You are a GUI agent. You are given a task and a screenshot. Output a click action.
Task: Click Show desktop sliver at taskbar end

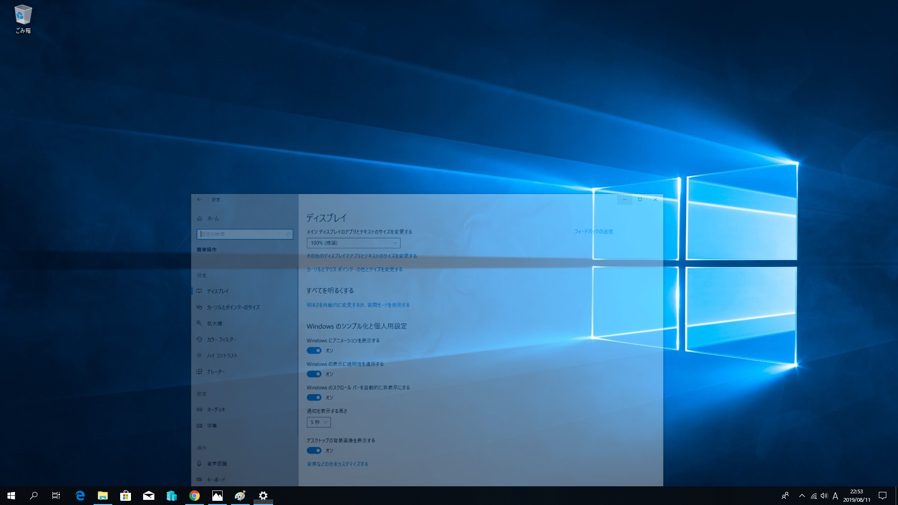pyautogui.click(x=896, y=496)
